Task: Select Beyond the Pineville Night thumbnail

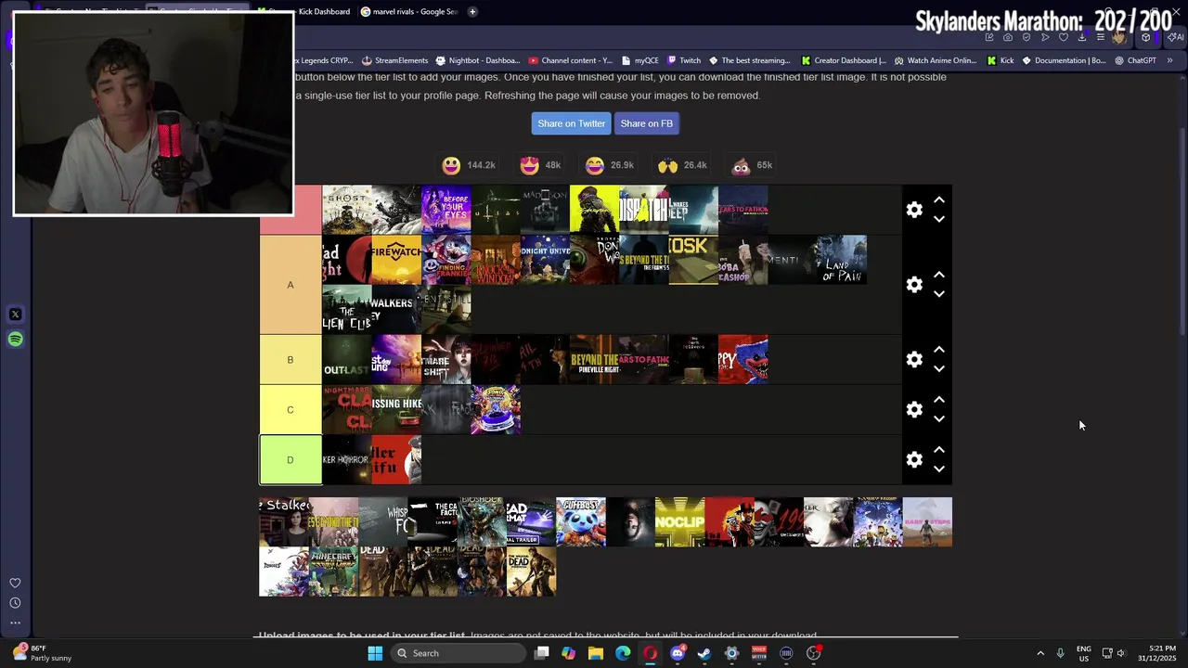Action: (x=594, y=360)
